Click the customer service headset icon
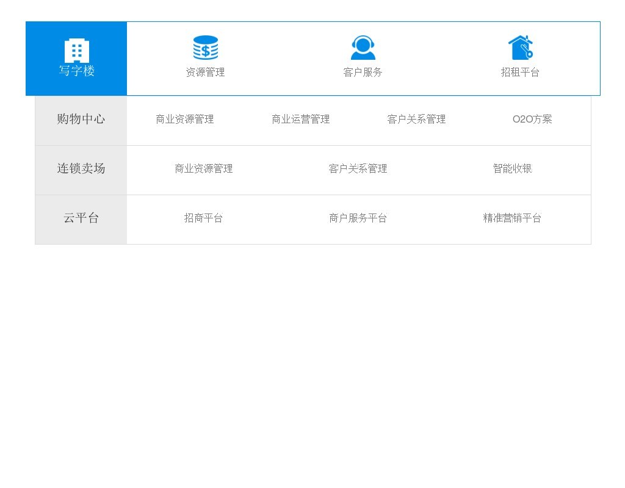Image resolution: width=625 pixels, height=488 pixels. 363,48
